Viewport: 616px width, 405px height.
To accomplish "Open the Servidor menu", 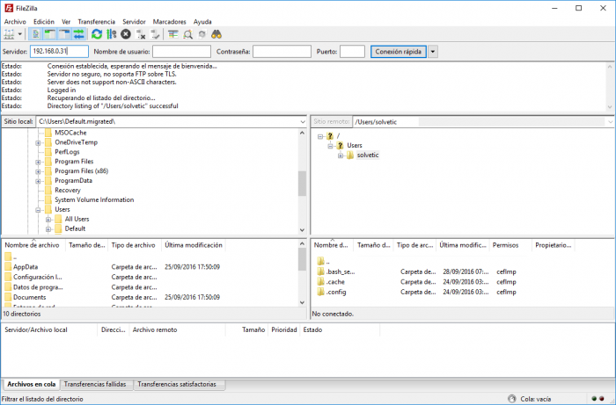I will [x=134, y=22].
